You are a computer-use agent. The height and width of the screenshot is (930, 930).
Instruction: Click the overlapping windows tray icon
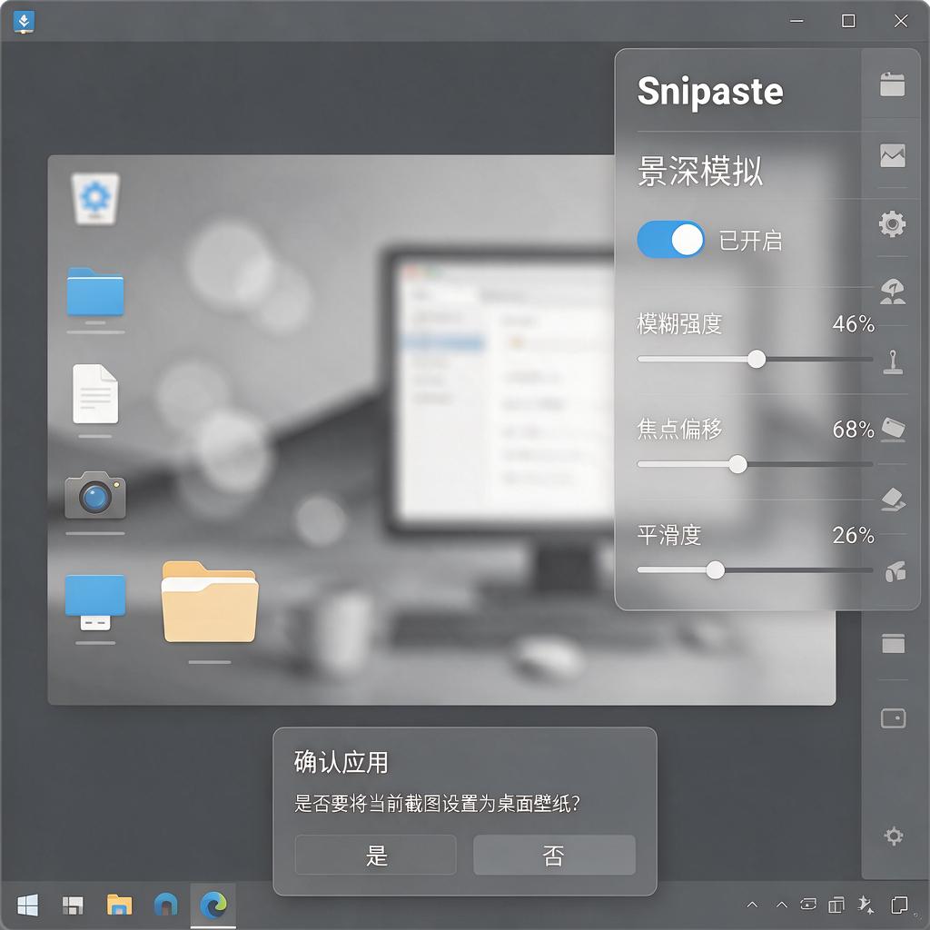click(x=836, y=905)
